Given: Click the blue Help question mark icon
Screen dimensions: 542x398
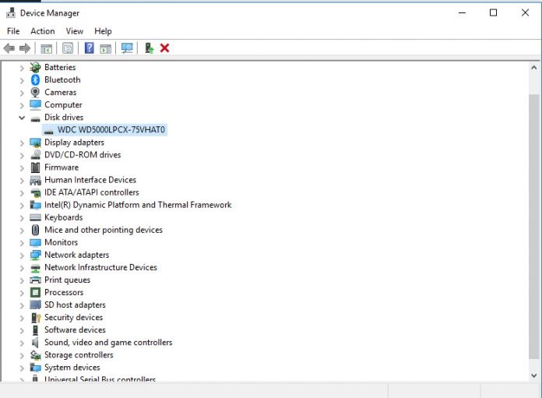Looking at the screenshot, I should pyautogui.click(x=90, y=48).
